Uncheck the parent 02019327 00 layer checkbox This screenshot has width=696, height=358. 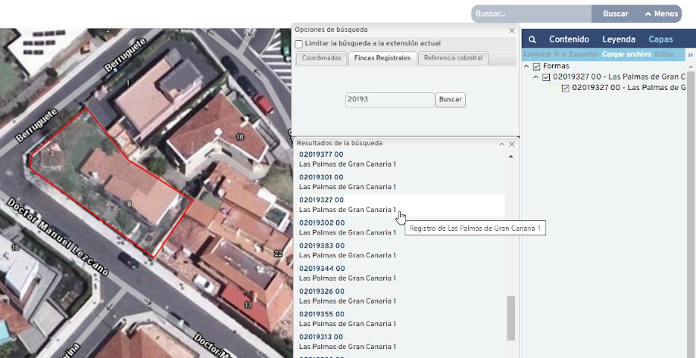pos(546,77)
